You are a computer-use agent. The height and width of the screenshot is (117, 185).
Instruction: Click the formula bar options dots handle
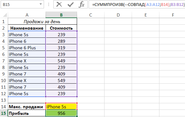49,4
